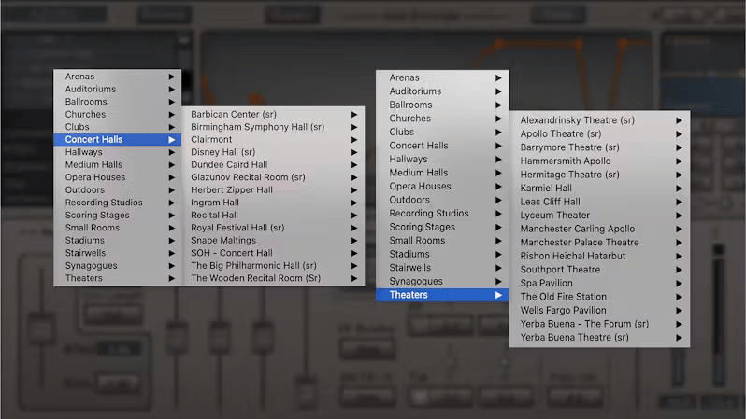
Task: Expand SOH - Concert Hall arrow
Action: (354, 253)
